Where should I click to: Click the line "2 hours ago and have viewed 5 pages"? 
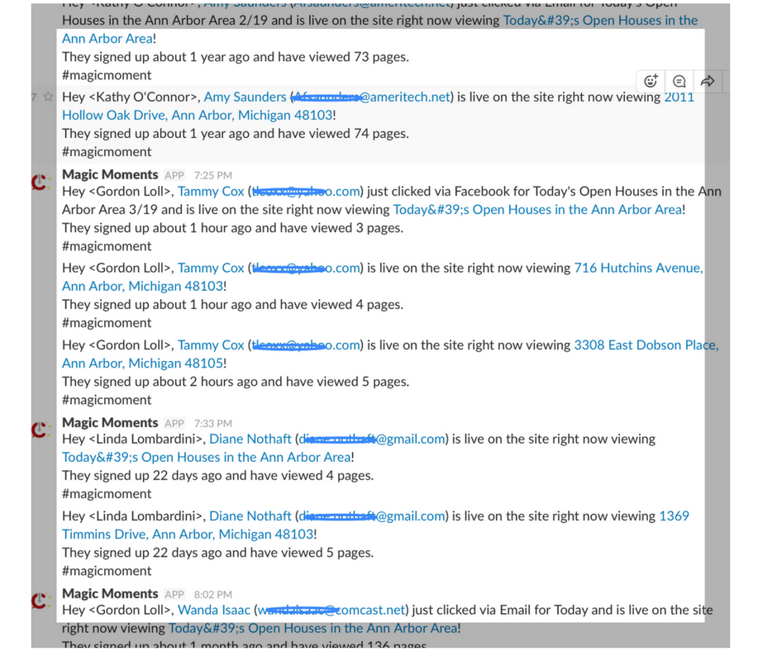(x=236, y=382)
